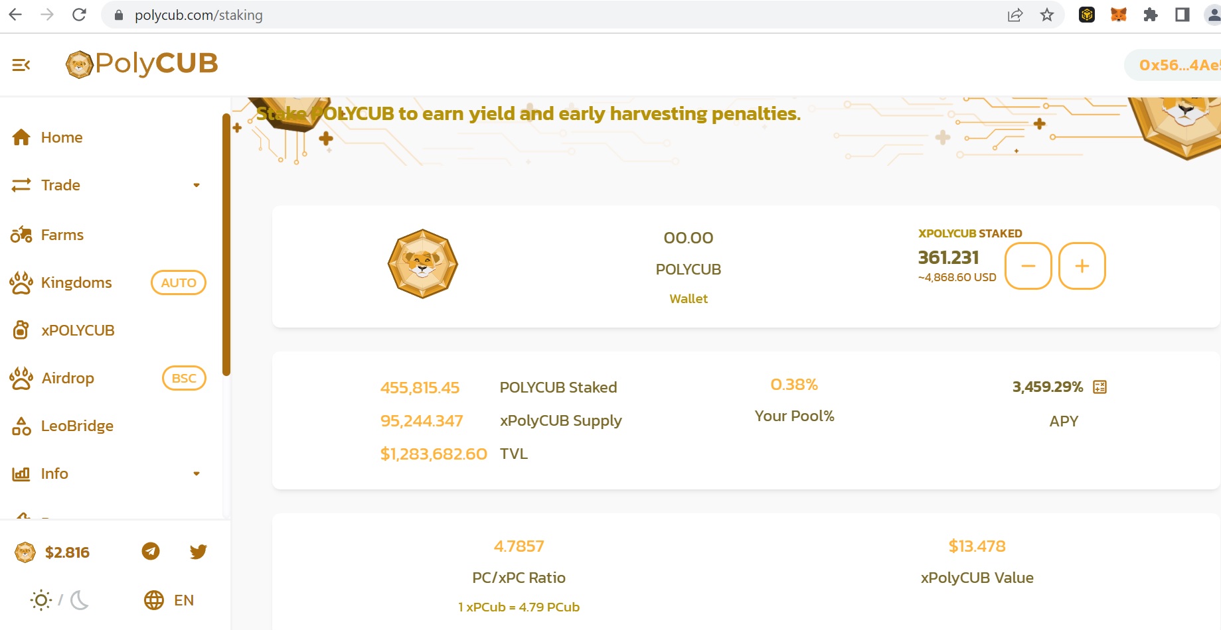This screenshot has height=630, width=1221.
Task: Collapse the sidebar with the hamburger menu icon
Action: click(x=21, y=65)
